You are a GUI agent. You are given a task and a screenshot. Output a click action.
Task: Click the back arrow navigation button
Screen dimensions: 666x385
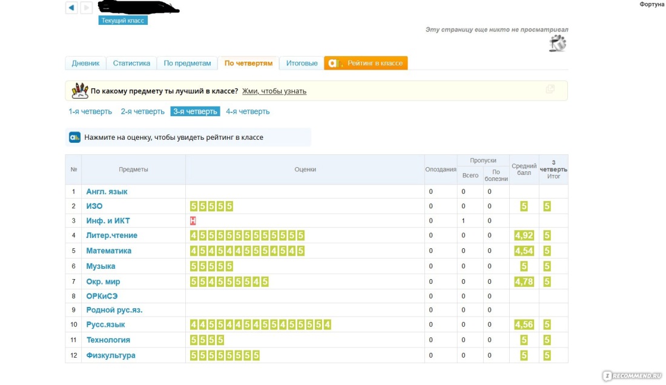click(x=71, y=8)
